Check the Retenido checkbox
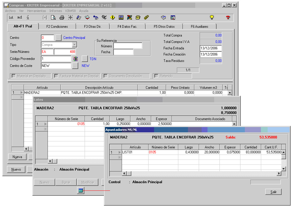Image resolution: width=293 pixels, height=208 pixels. 156,76
